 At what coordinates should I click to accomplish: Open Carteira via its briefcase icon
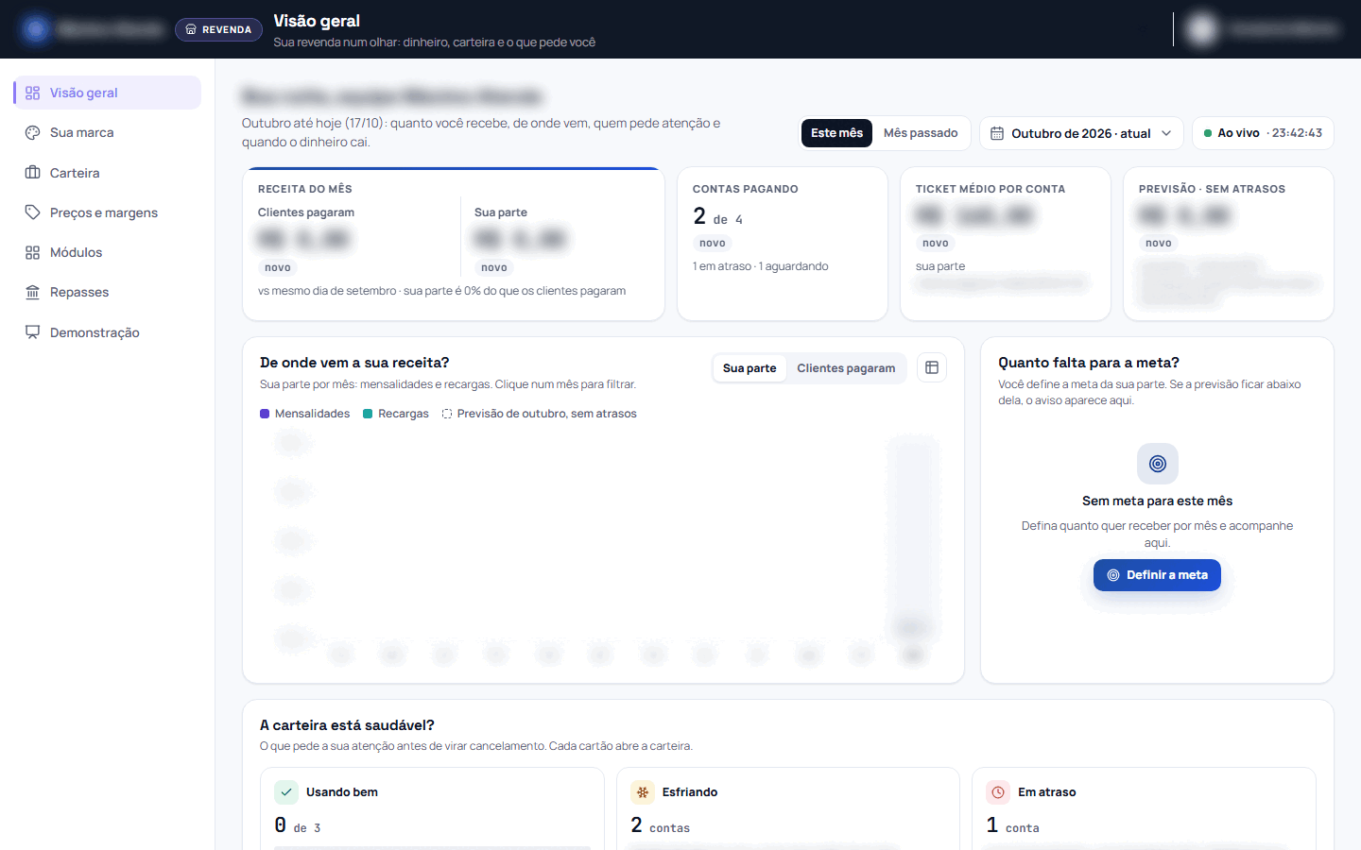pyautogui.click(x=32, y=173)
